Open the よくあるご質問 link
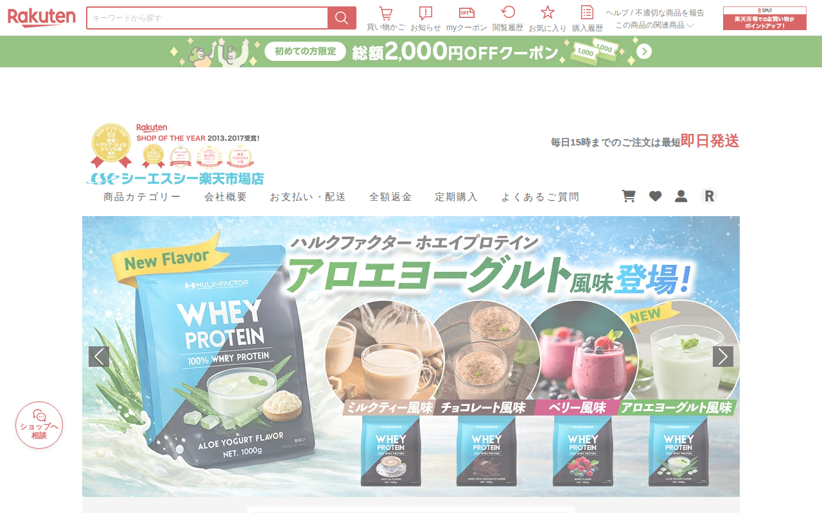Viewport: 822px width, 513px height. [540, 197]
